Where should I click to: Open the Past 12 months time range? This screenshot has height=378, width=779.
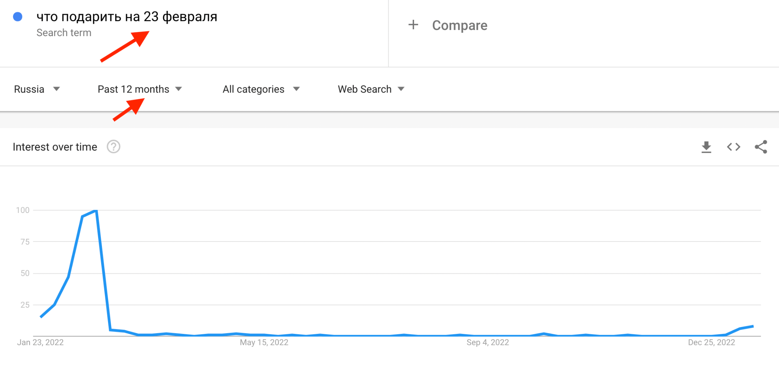(x=140, y=89)
